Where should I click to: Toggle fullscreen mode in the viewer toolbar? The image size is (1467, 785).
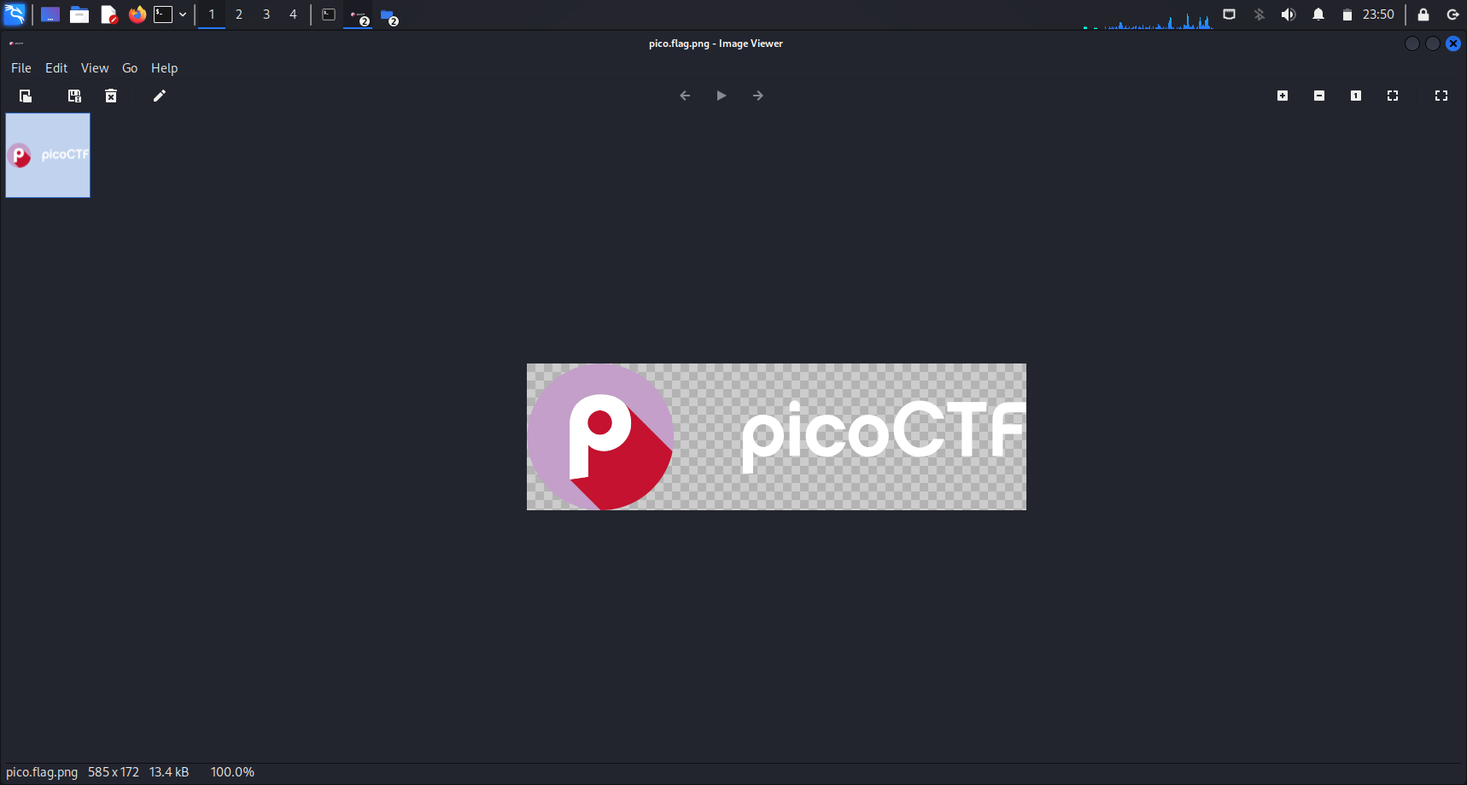pos(1441,96)
